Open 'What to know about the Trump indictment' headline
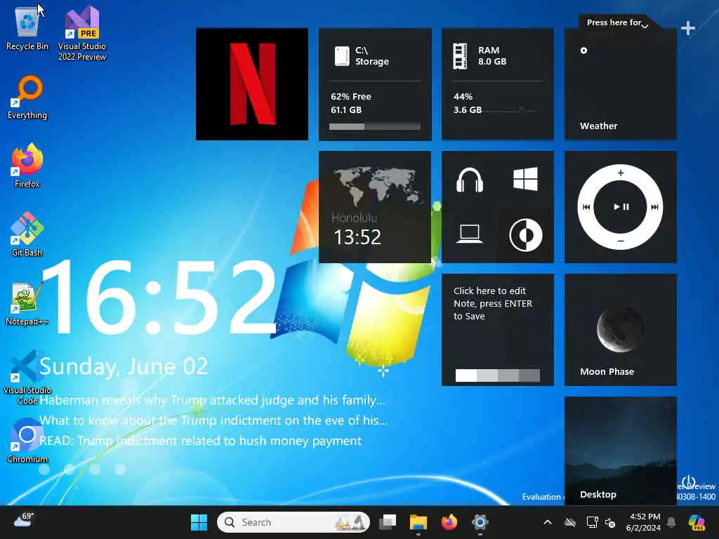The width and height of the screenshot is (719, 539). [213, 420]
